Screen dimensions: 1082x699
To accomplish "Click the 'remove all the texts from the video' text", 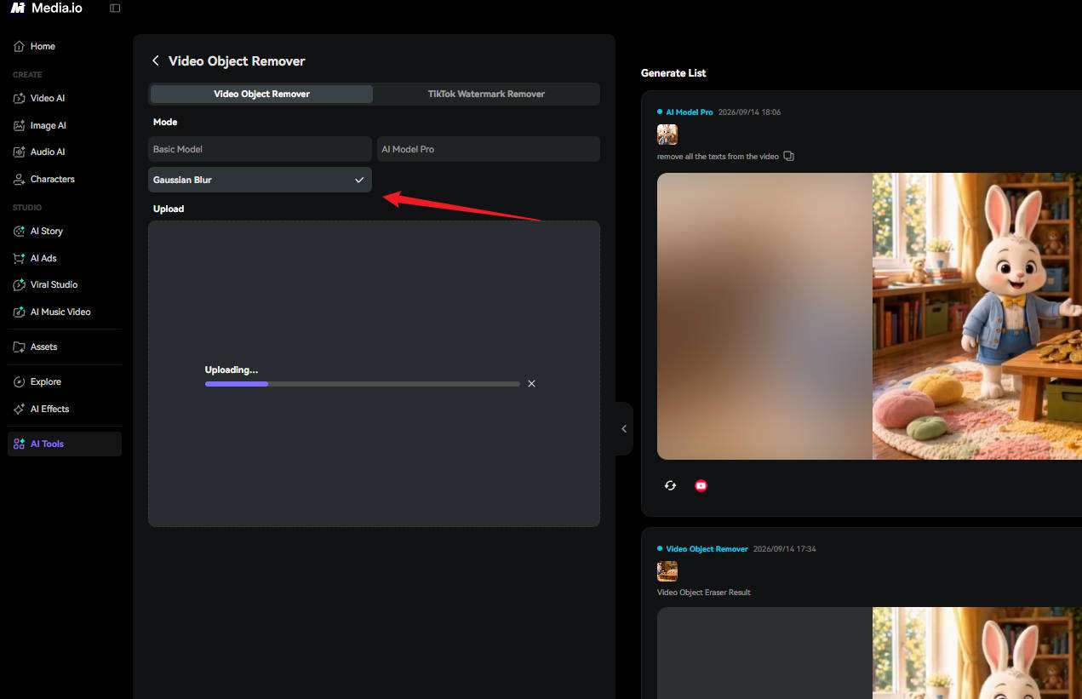I will [718, 157].
